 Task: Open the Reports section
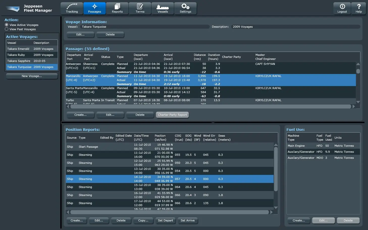[117, 8]
